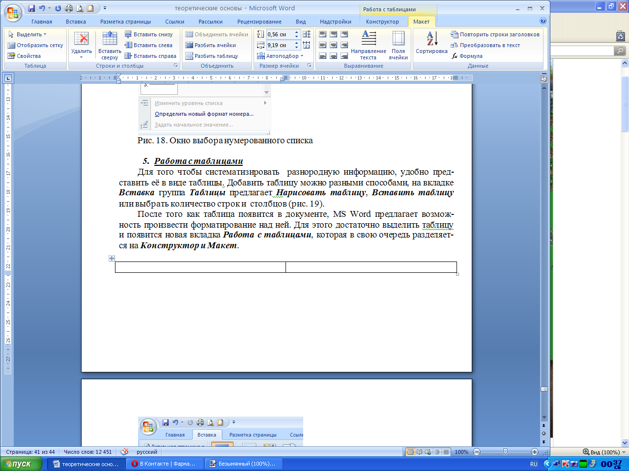
Task: Open the Word Help question mark icon
Action: pos(543,21)
